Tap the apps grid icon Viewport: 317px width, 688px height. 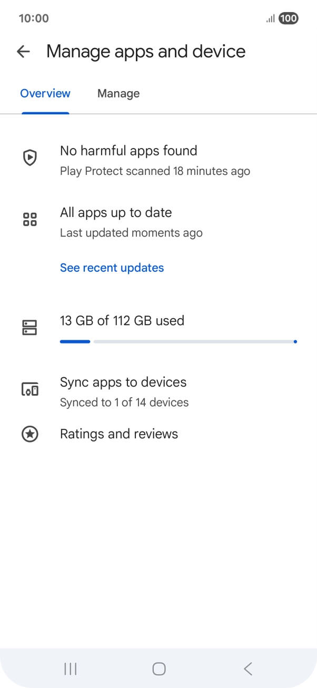(30, 220)
